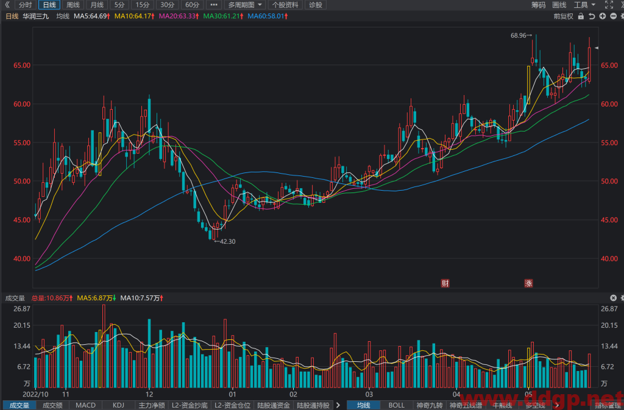The image size is (624, 410).
Task: Switch sub-chart to MACD
Action: coord(85,405)
